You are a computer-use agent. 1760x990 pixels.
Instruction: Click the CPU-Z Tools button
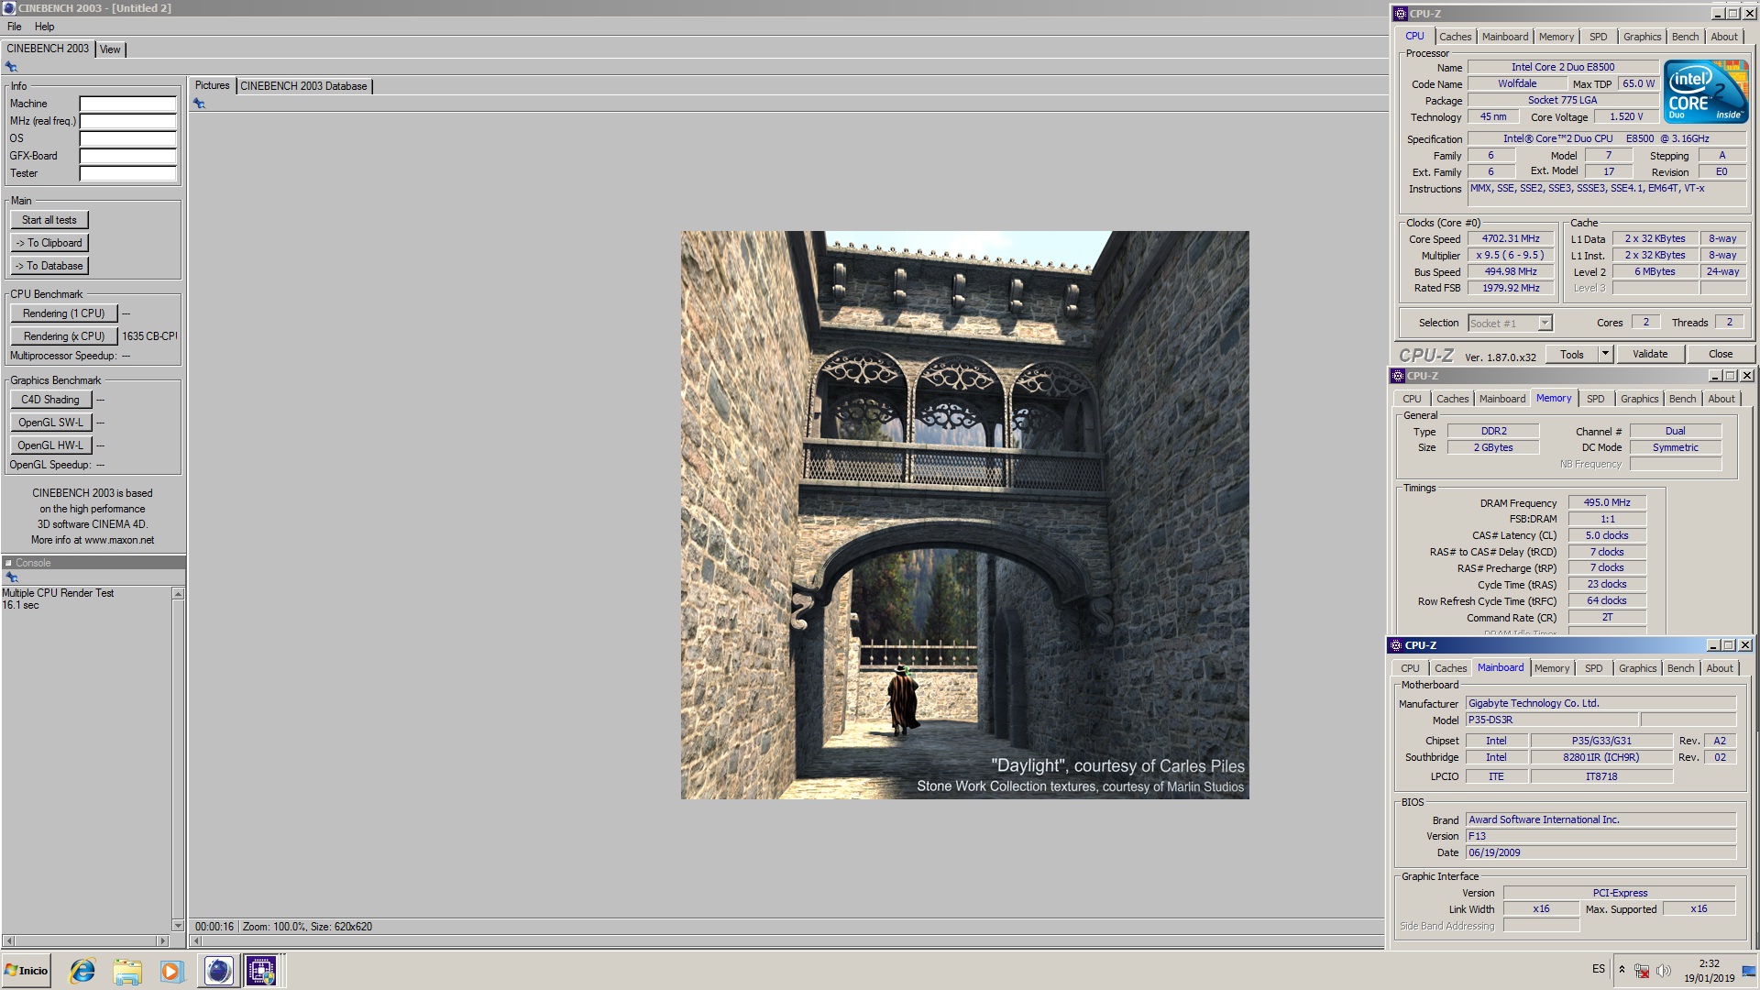click(1572, 354)
